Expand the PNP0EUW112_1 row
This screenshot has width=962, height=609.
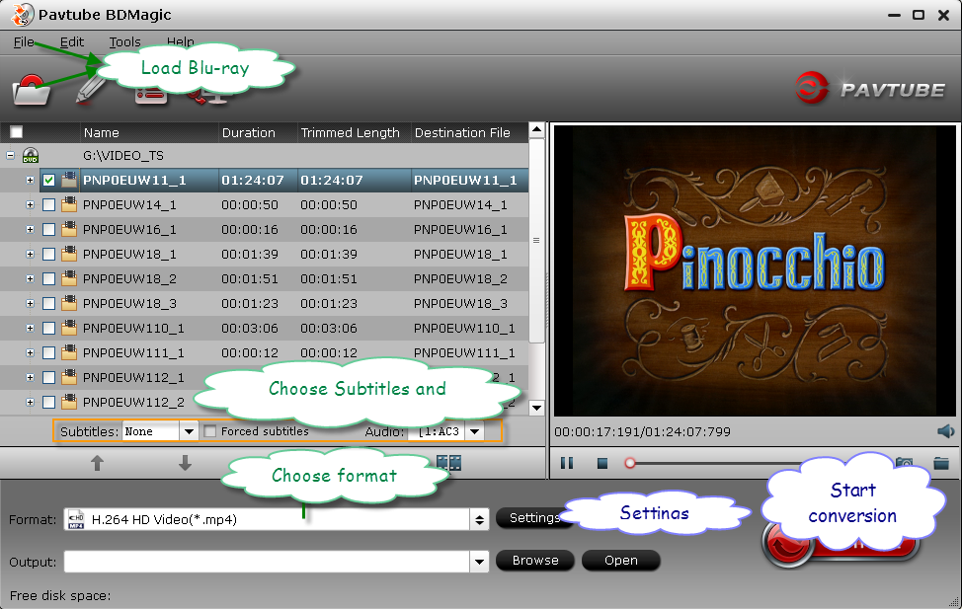(x=30, y=377)
